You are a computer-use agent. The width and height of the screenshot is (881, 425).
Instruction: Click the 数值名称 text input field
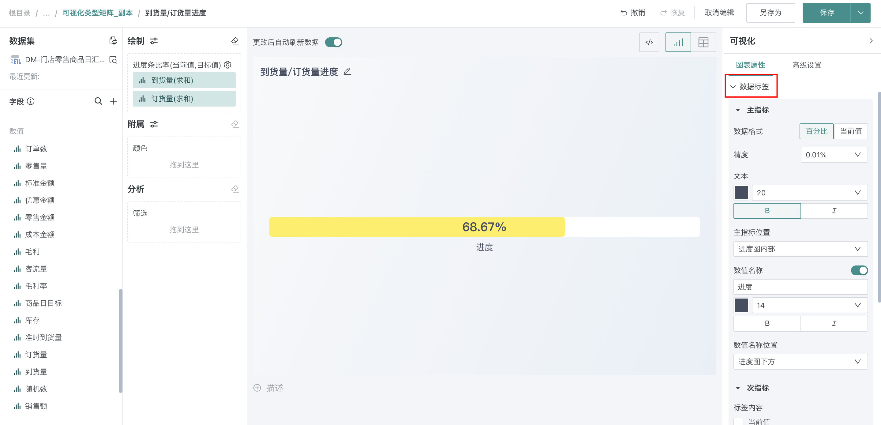[x=800, y=287]
